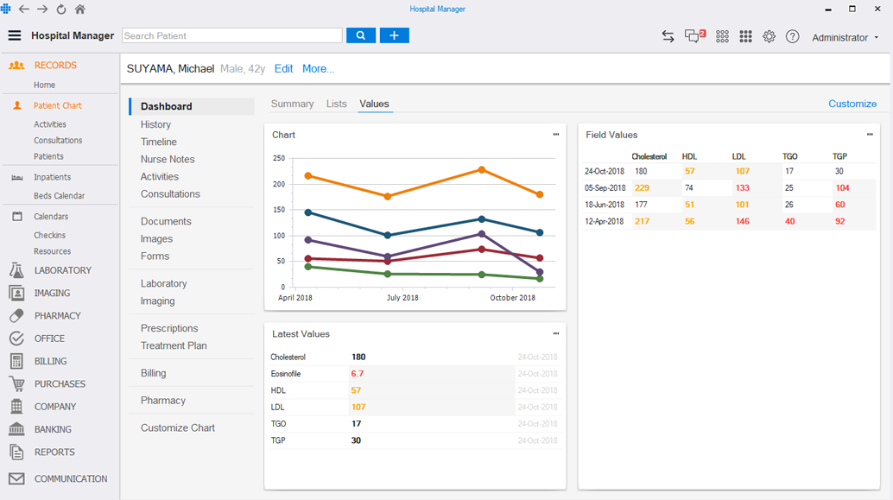Image resolution: width=893 pixels, height=500 pixels.
Task: Open the Field Values panel options menu
Action: (x=870, y=135)
